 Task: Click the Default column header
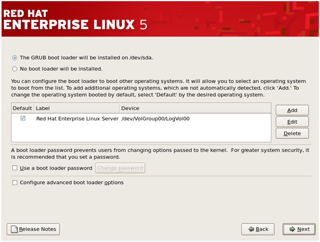tap(22, 108)
